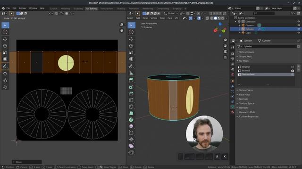Pick the Scale tool in UV editor
The width and height of the screenshot is (302, 169).
coord(5,53)
